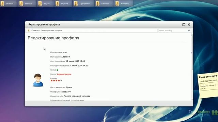
Task: Click the green status indicator dot
Action: click(57, 70)
